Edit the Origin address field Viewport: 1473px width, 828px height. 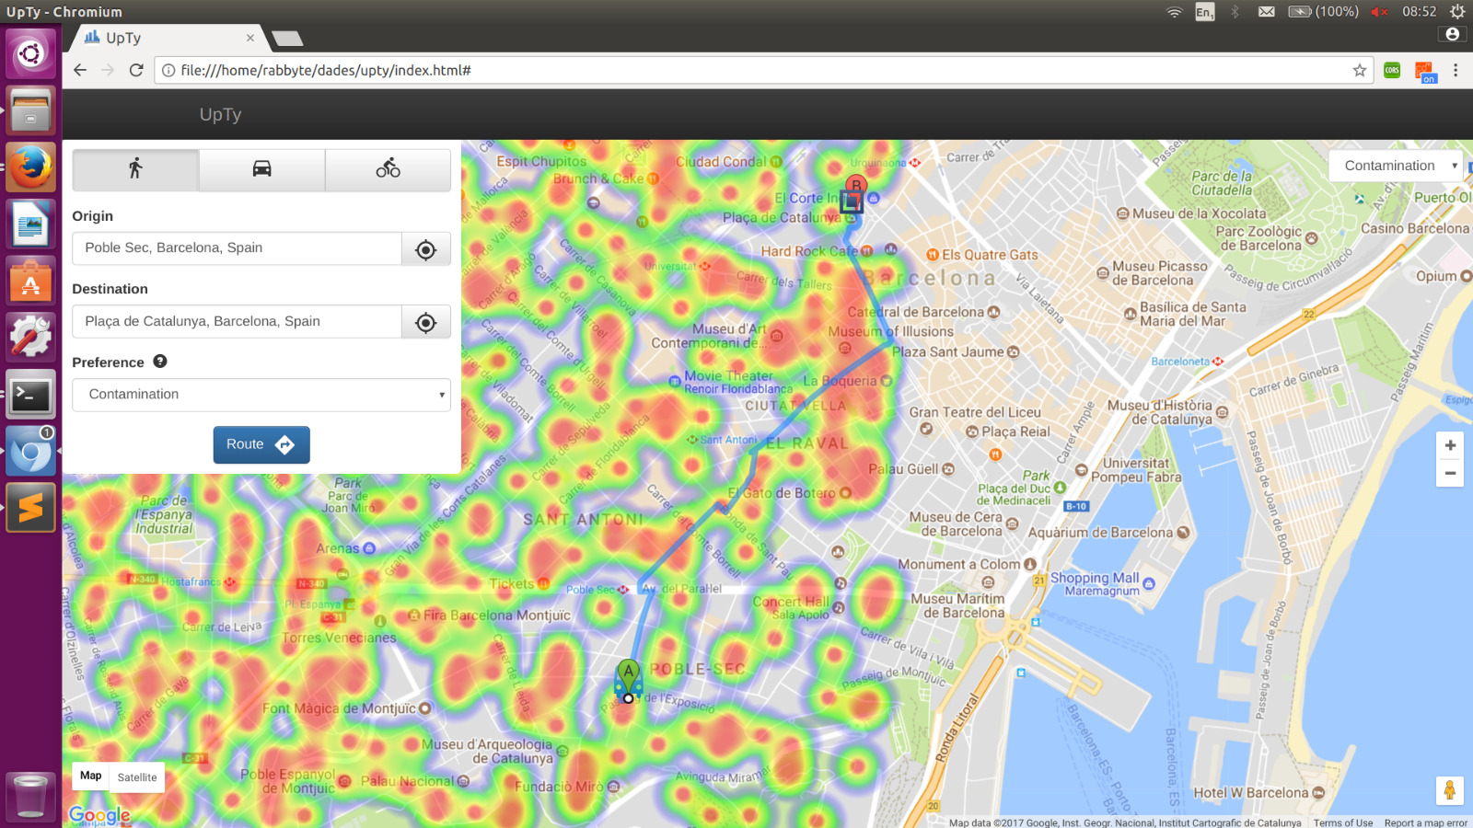(x=237, y=248)
